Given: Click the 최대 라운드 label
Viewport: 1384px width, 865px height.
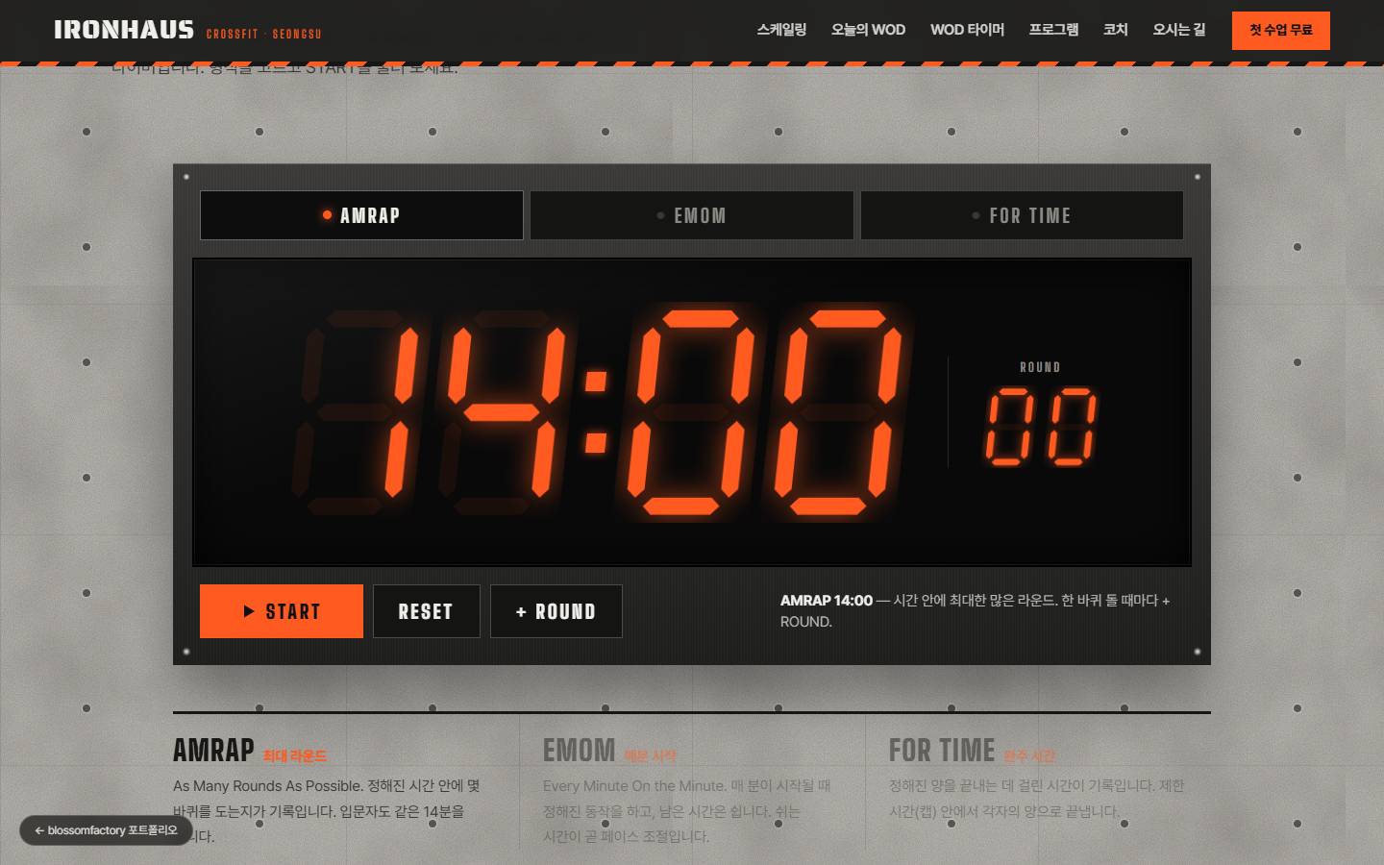Looking at the screenshot, I should coord(295,756).
